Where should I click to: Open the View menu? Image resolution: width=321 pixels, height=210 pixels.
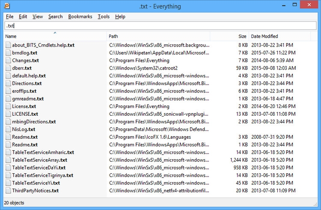point(38,17)
